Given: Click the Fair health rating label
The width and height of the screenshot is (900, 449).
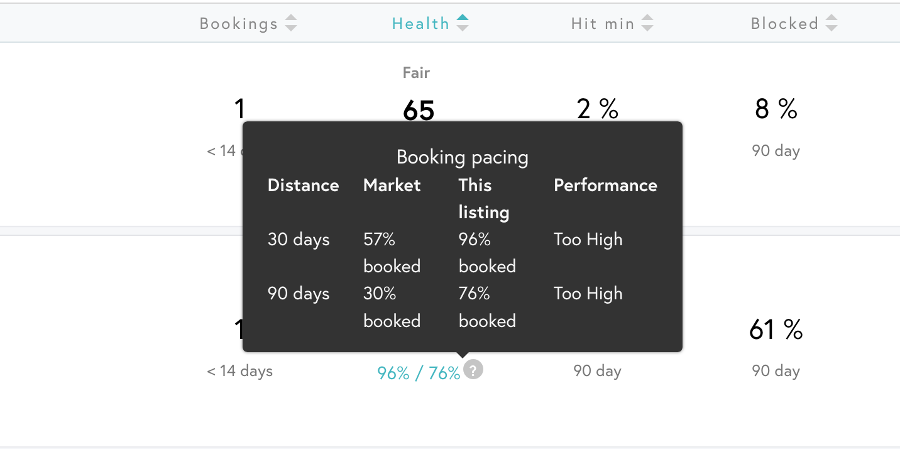Looking at the screenshot, I should click(416, 73).
